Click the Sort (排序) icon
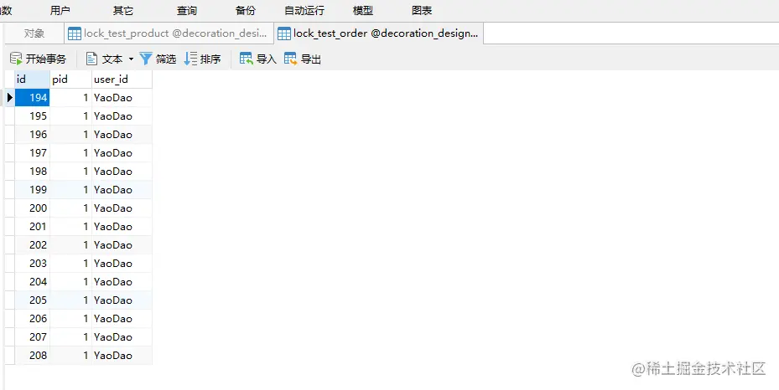 (190, 59)
